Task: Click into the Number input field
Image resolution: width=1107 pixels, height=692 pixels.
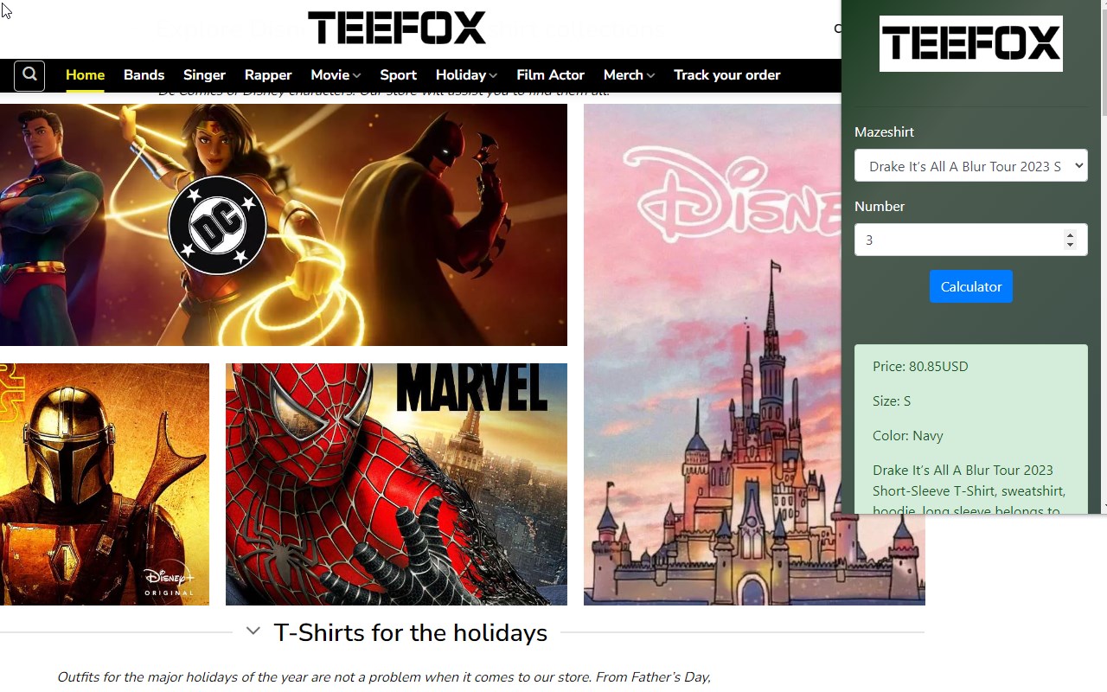Action: (x=960, y=240)
